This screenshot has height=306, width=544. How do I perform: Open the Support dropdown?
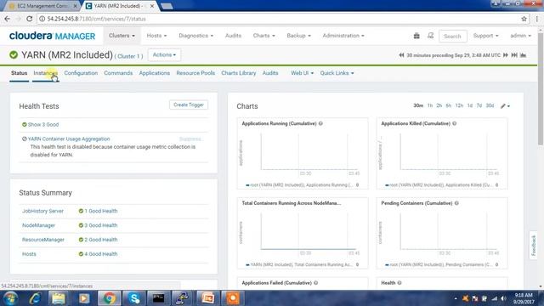(485, 36)
